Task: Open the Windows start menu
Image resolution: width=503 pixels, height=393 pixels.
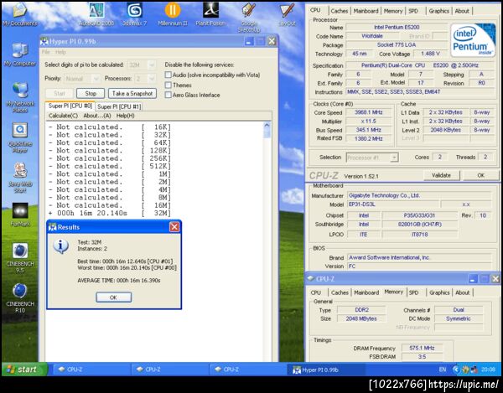Action: pyautogui.click(x=24, y=370)
